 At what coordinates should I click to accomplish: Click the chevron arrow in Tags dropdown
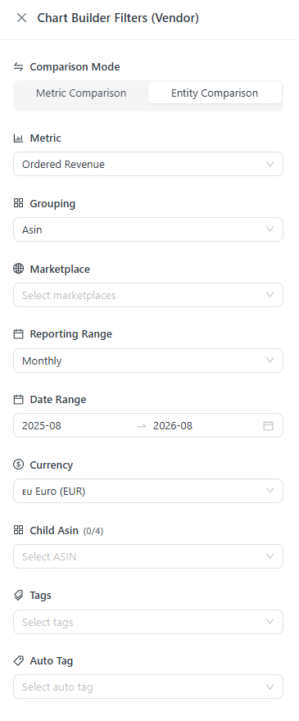pyautogui.click(x=270, y=622)
